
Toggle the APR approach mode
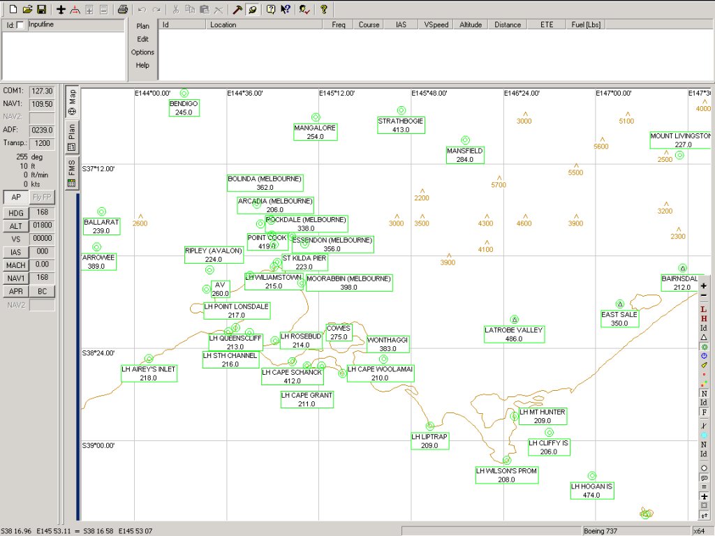click(16, 291)
